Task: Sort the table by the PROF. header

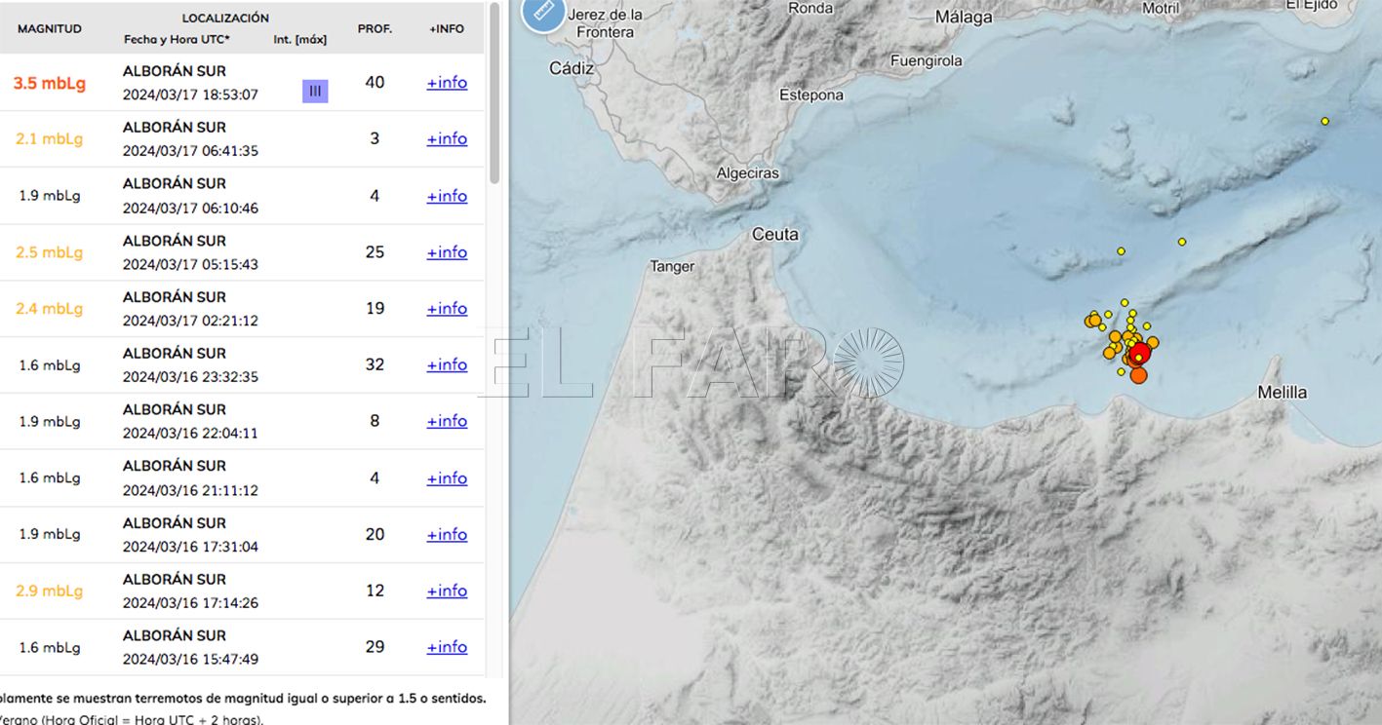Action: [375, 28]
